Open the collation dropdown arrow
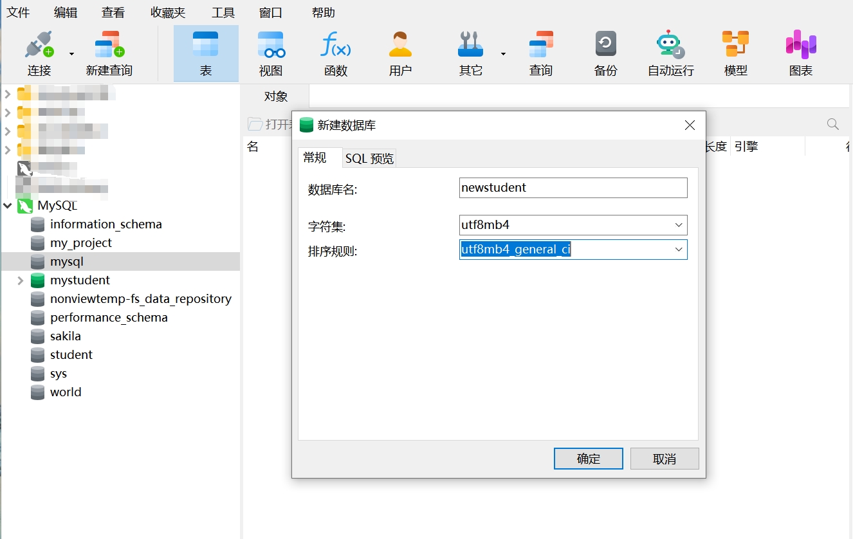This screenshot has width=853, height=539. [x=679, y=250]
